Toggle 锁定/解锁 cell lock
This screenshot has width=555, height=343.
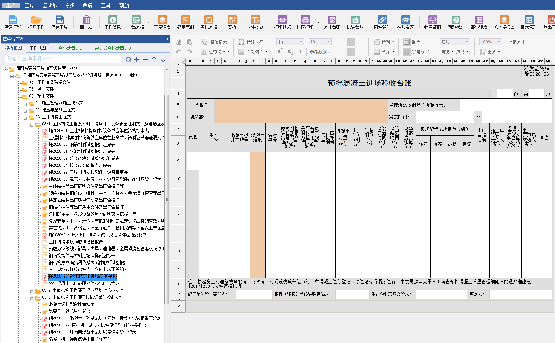(x=417, y=52)
